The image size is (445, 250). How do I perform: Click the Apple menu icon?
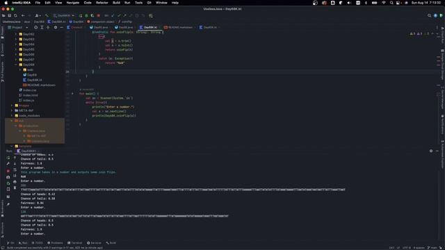click(6, 3)
